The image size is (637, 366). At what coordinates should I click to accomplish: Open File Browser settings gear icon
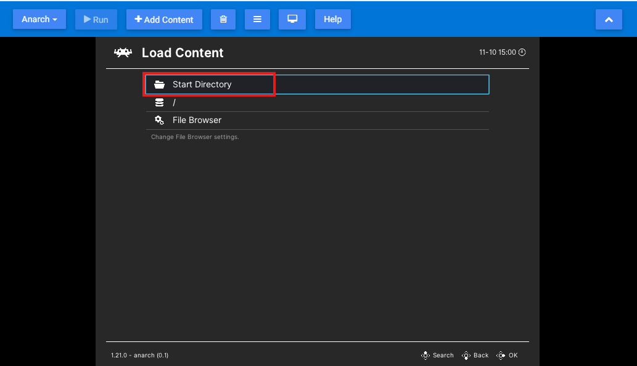[159, 120]
